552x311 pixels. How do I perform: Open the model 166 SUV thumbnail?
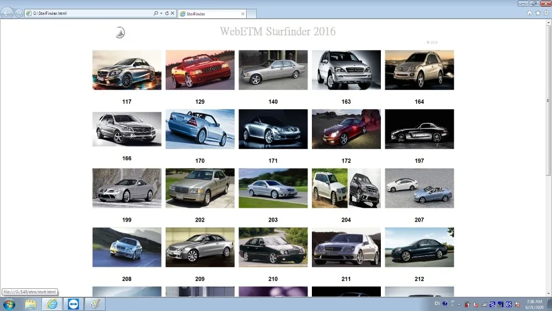click(127, 129)
